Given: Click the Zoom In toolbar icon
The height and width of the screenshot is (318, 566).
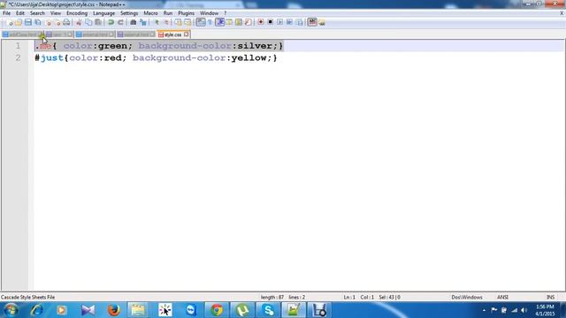Looking at the screenshot, I should pyautogui.click(x=157, y=22).
